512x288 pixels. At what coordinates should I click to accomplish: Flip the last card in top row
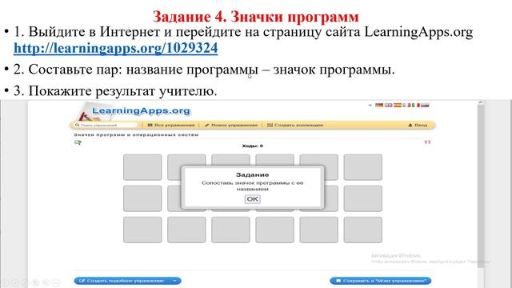pos(362,167)
